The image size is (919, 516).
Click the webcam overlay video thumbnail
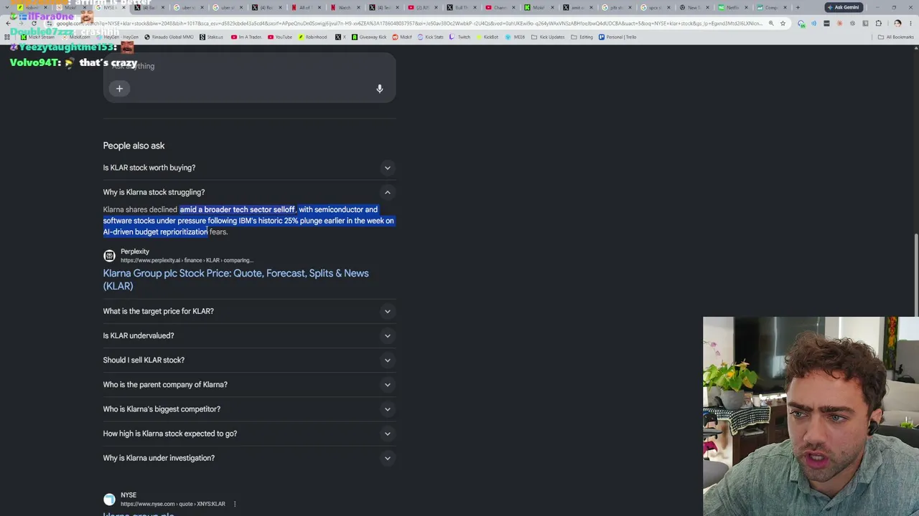pyautogui.click(x=811, y=416)
